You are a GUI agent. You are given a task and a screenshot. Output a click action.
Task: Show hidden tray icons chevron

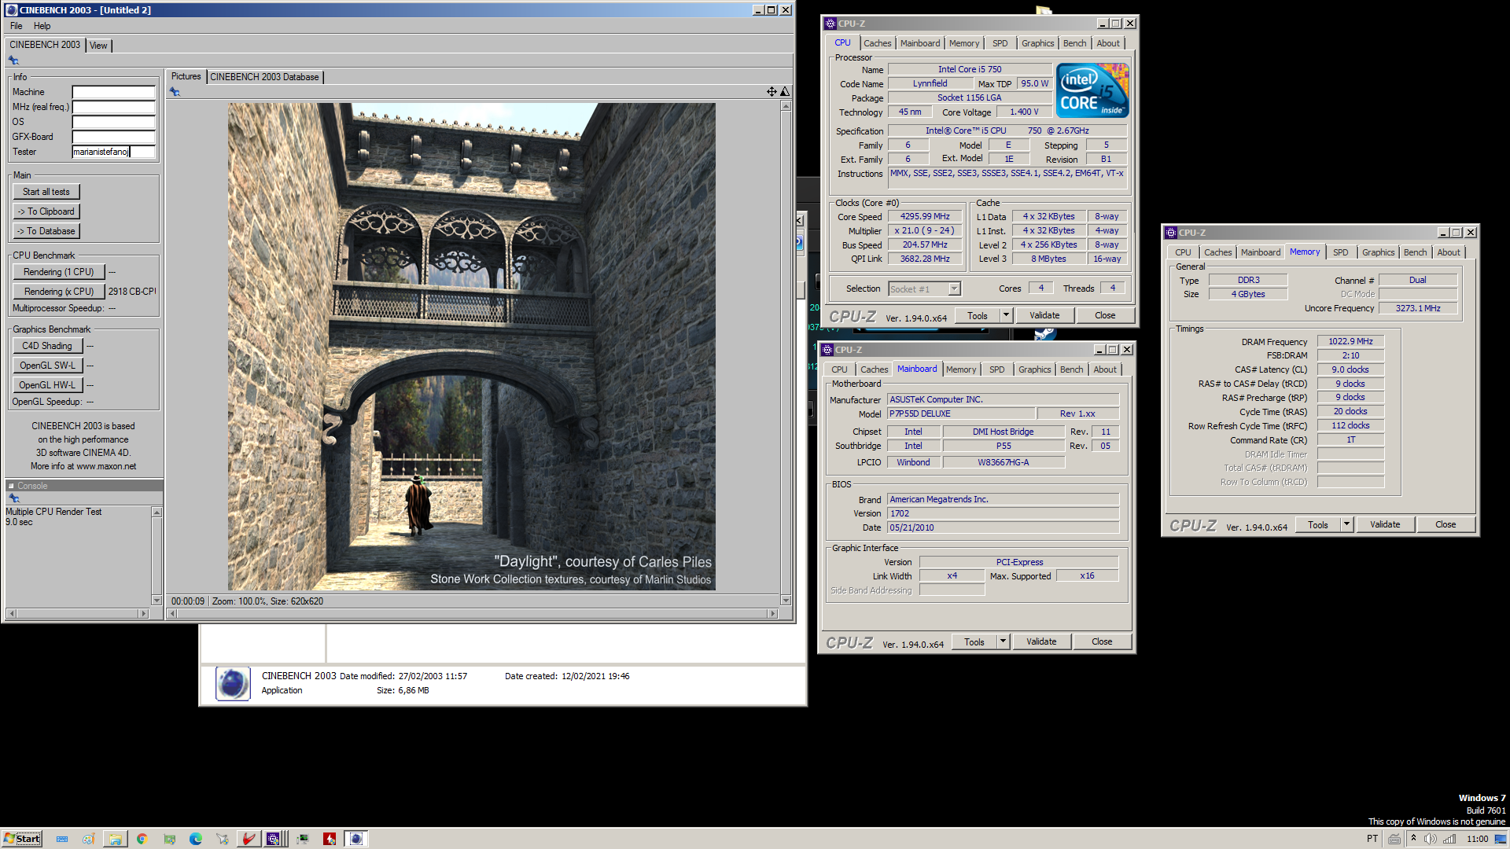pyautogui.click(x=1413, y=839)
